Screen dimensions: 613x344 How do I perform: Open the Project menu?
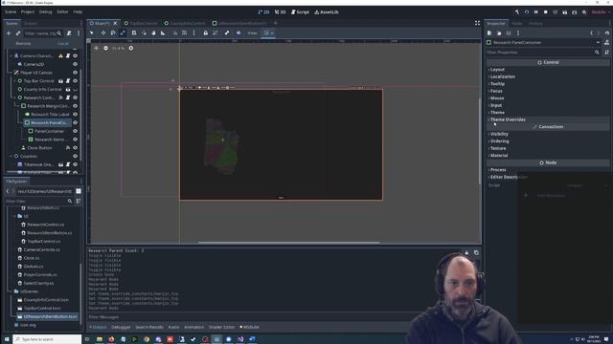click(28, 12)
